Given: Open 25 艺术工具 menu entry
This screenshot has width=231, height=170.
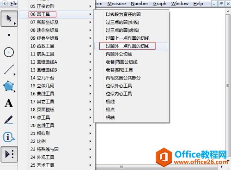Looking at the screenshot, I should pyautogui.click(x=56, y=165).
